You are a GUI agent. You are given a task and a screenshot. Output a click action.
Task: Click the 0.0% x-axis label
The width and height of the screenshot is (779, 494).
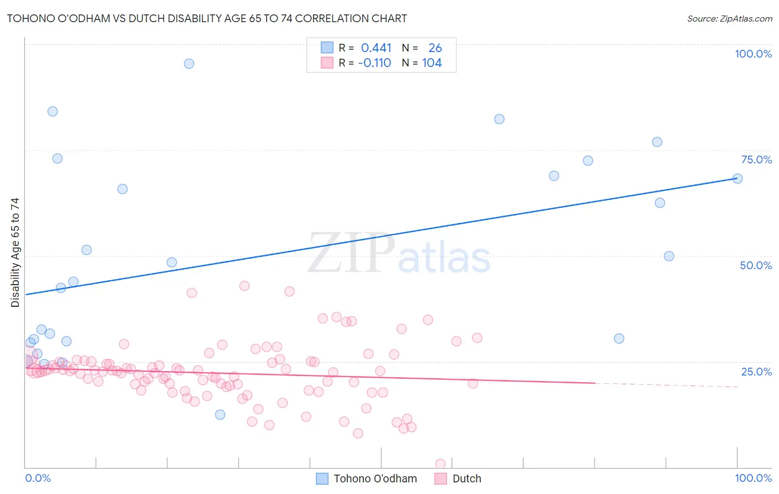pyautogui.click(x=38, y=478)
